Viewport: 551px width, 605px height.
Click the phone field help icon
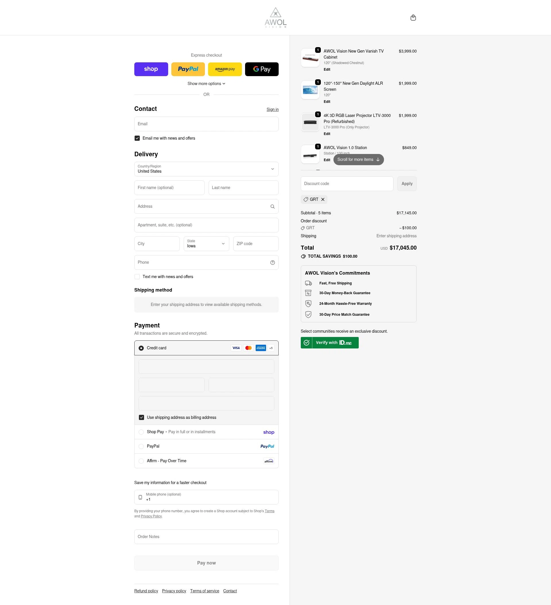click(272, 263)
